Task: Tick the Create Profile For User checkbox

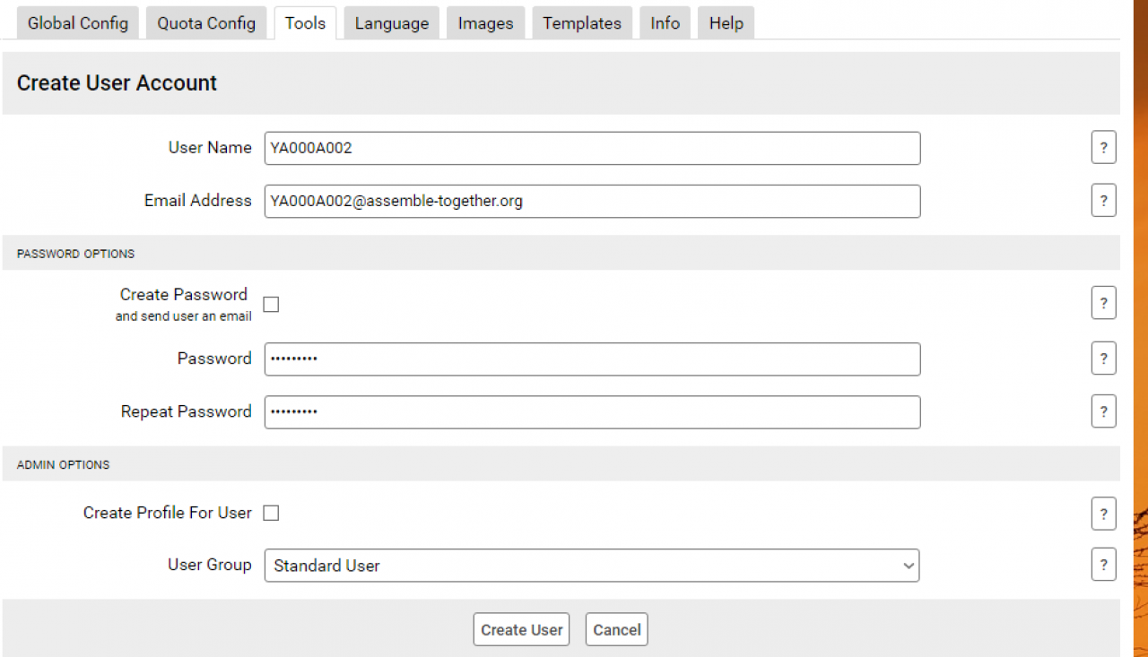Action: (271, 513)
